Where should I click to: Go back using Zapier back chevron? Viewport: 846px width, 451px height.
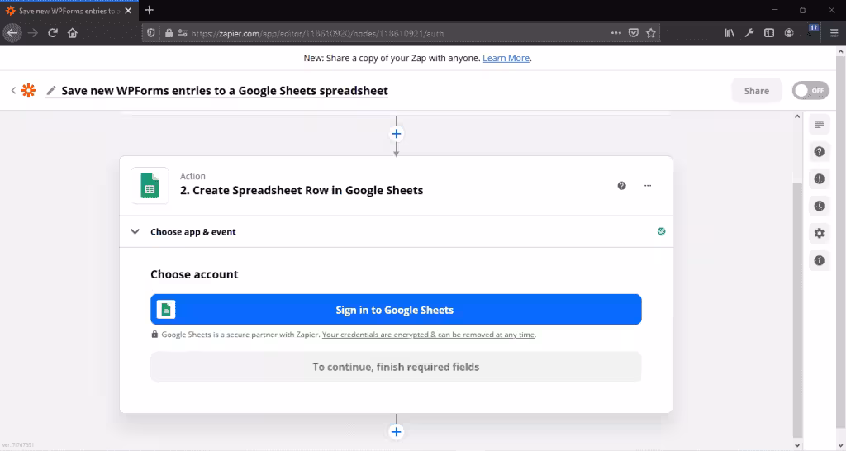click(13, 90)
